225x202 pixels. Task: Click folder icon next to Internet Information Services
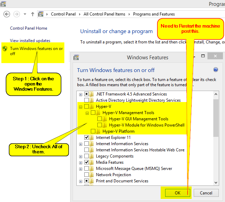click(x=91, y=144)
